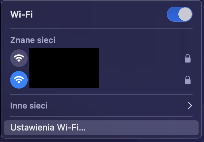Show other networks via Inne sieci label
Image resolution: width=204 pixels, height=142 pixels.
coord(29,105)
